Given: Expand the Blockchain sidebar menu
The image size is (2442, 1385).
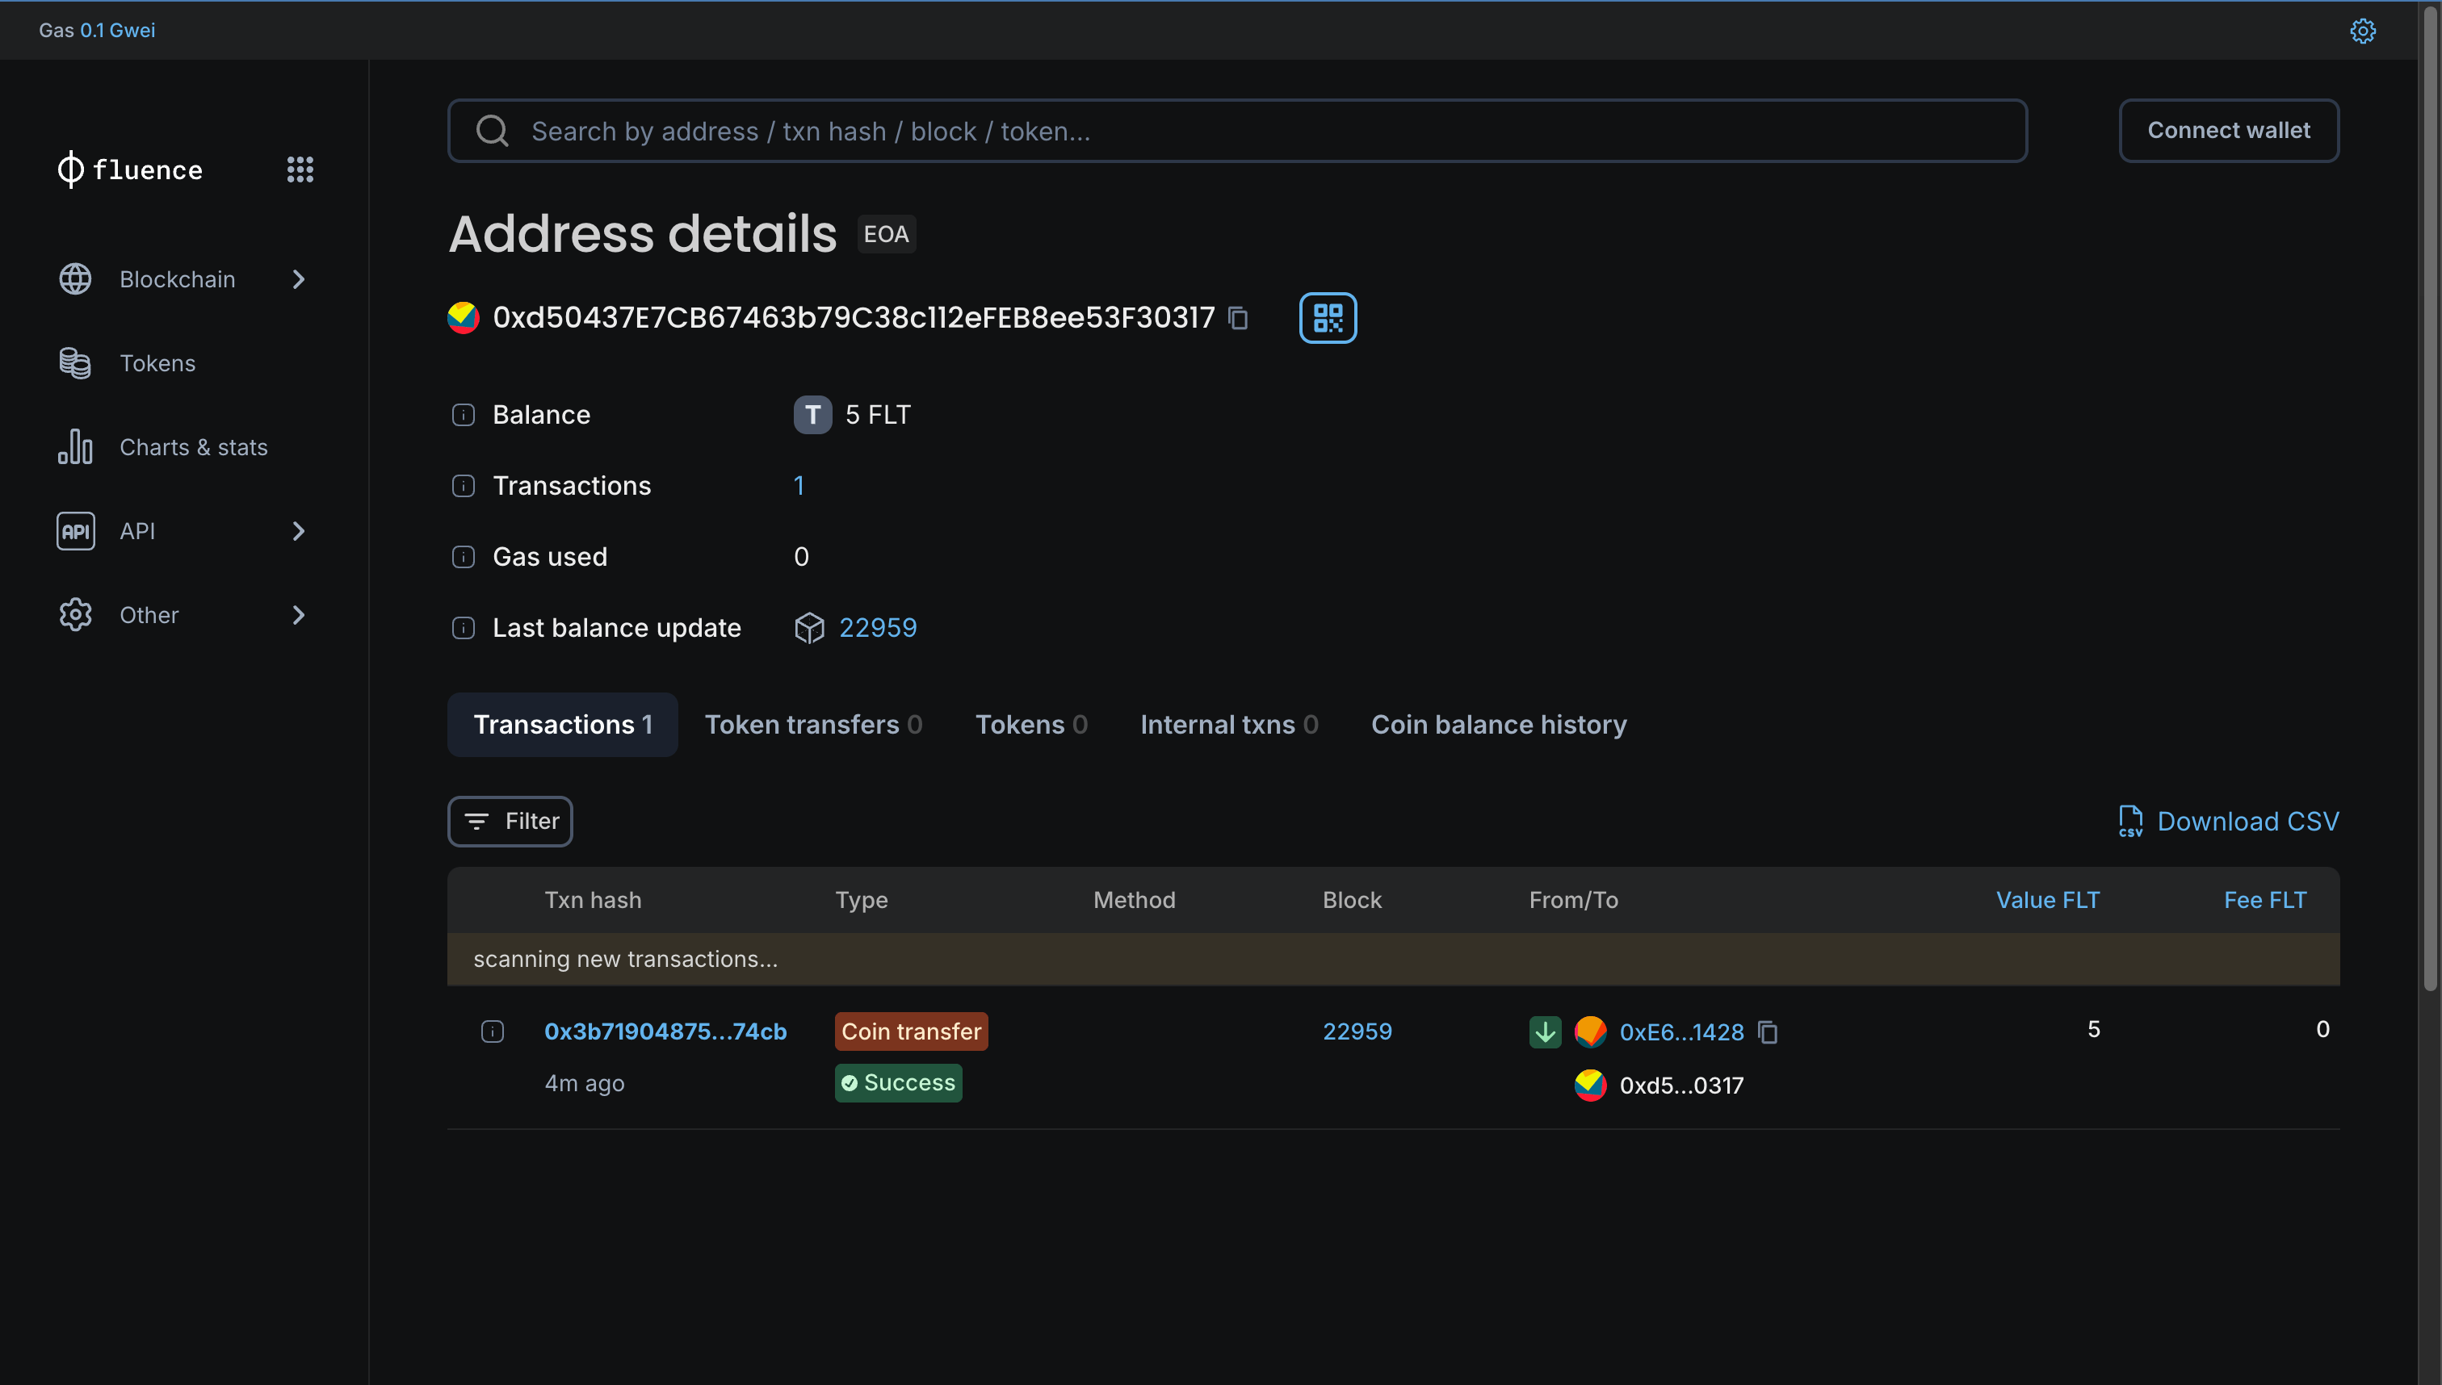Looking at the screenshot, I should 299,278.
